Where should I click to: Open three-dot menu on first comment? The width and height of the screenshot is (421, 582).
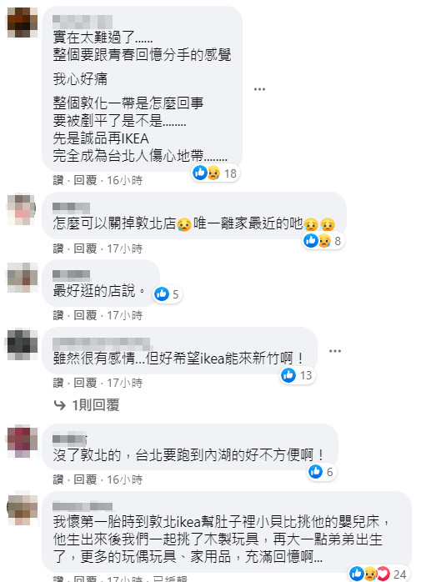259,89
